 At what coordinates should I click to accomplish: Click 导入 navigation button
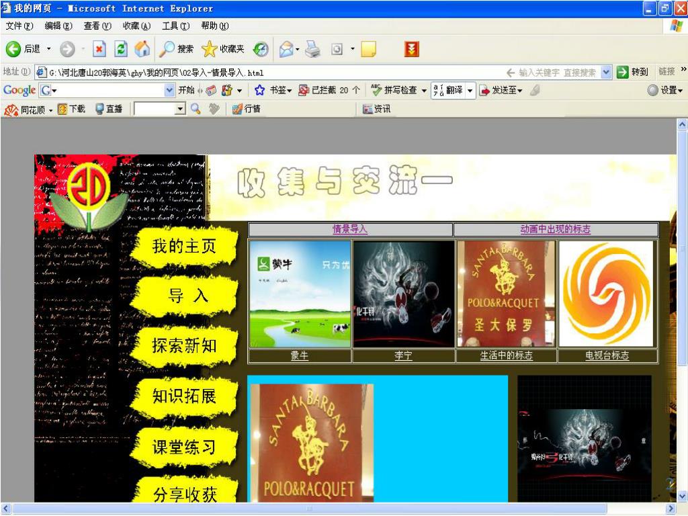pyautogui.click(x=184, y=296)
